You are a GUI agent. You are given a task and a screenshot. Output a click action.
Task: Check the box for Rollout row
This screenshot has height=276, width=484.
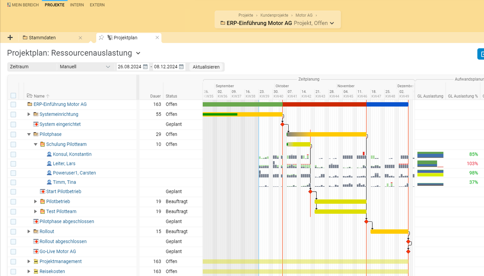13,232
